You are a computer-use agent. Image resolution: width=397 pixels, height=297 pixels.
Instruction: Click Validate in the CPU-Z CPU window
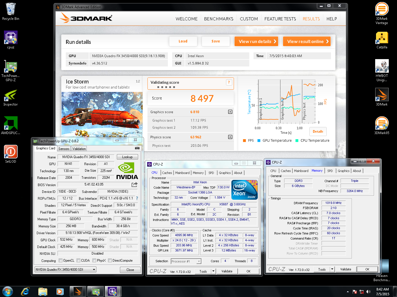[x=227, y=271]
